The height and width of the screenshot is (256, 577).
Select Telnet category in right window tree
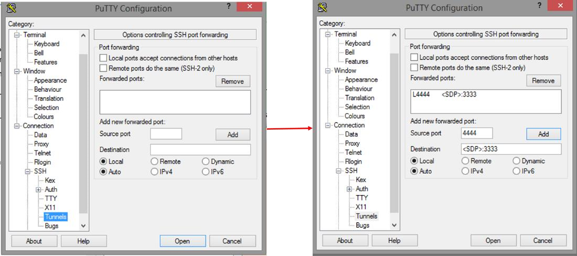(x=353, y=152)
